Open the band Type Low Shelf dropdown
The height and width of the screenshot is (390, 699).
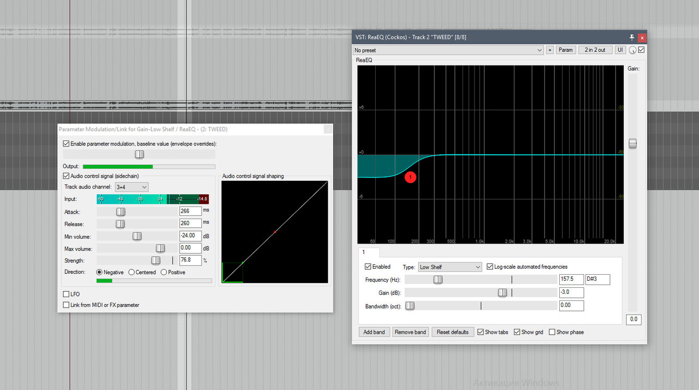click(x=449, y=267)
